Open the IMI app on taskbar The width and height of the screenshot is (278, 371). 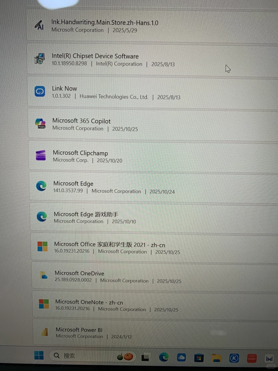269,359
